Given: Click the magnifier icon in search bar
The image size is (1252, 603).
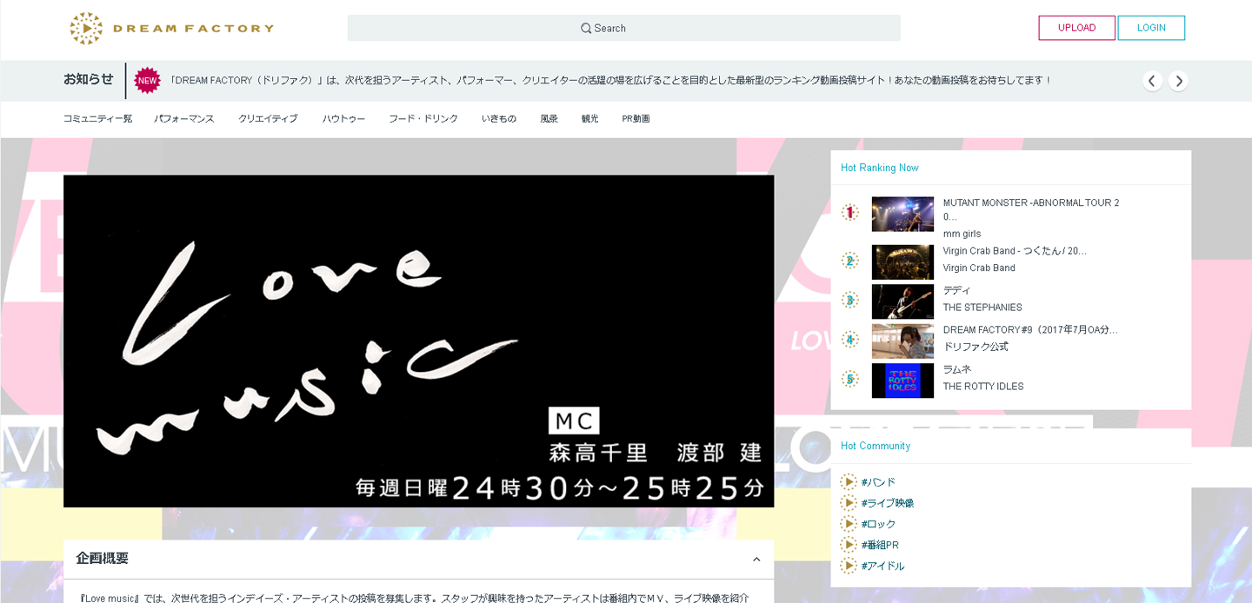Looking at the screenshot, I should tap(586, 29).
